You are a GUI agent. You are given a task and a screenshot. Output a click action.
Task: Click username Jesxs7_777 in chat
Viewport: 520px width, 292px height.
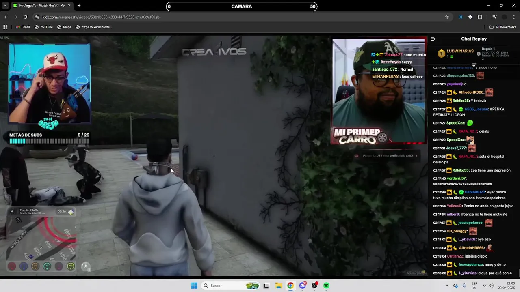(456, 148)
